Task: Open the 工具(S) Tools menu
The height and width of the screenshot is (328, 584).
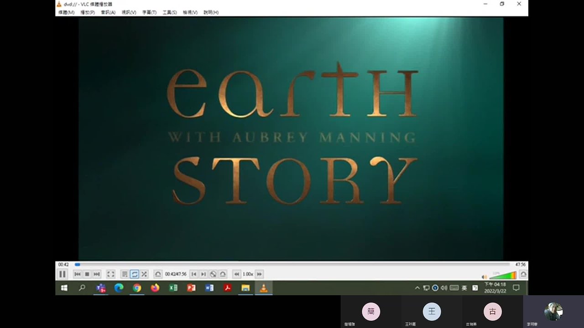Action: [170, 12]
